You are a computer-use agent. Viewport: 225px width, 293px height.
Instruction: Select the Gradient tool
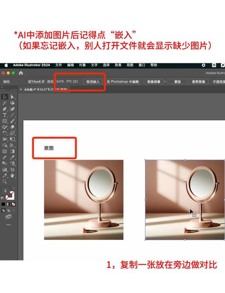[x=12, y=151]
